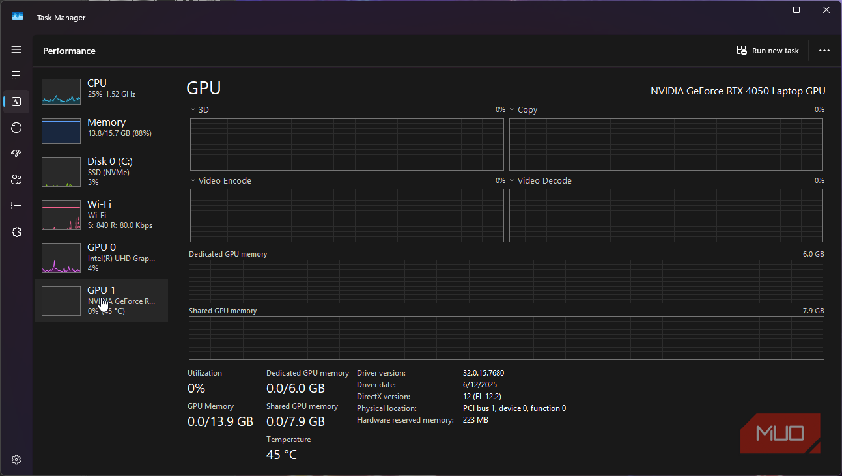Open the App history page icon
Screen dimensions: 842x476
pos(16,128)
